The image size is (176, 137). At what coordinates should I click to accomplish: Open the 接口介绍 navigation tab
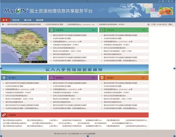tap(27, 20)
